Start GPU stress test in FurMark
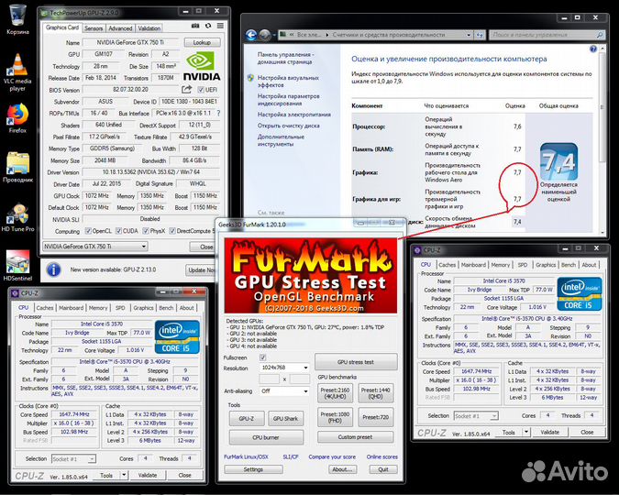This screenshot has height=495, width=619. coord(356,362)
